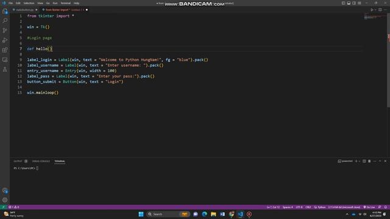390x219 pixels.
Task: Open the Testing flask view
Action: click(5, 69)
